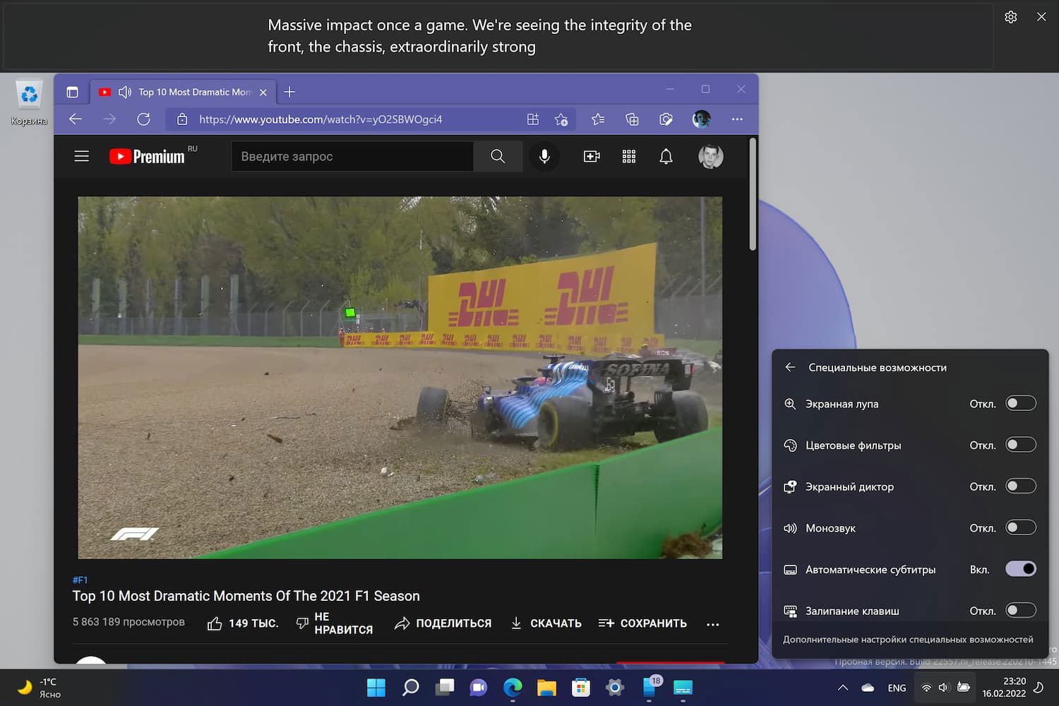Switch to Microsoft Edge on taskbar

[x=513, y=688]
